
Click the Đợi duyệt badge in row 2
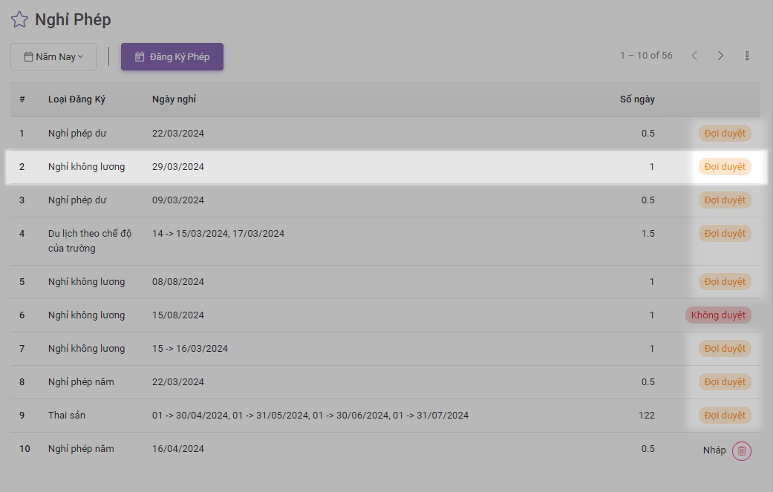point(725,167)
